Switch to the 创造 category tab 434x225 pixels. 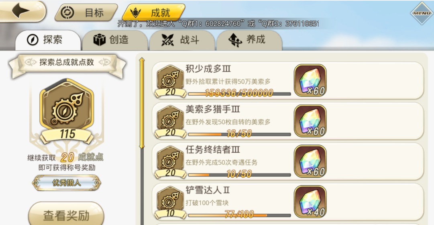click(115, 40)
